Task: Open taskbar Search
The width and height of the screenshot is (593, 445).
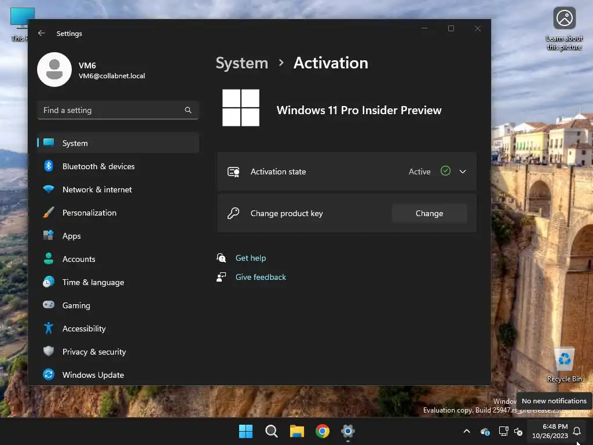Action: (271, 431)
